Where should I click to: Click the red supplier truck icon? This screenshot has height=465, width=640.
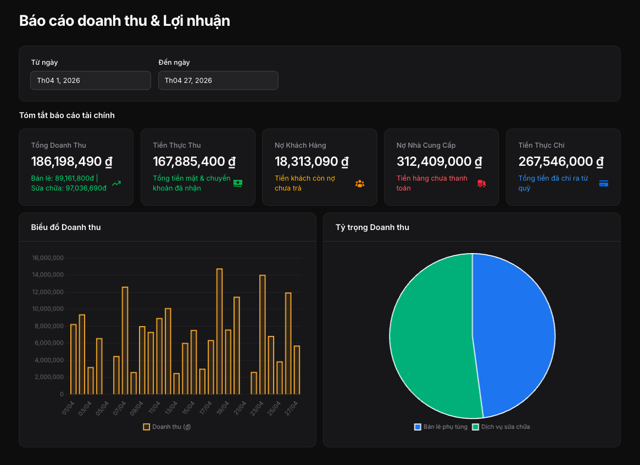click(482, 183)
